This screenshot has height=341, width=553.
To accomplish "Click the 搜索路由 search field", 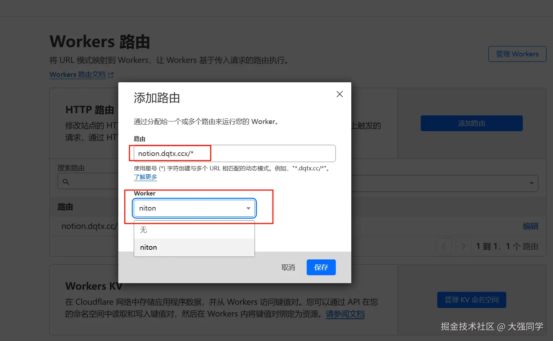I will 88,181.
